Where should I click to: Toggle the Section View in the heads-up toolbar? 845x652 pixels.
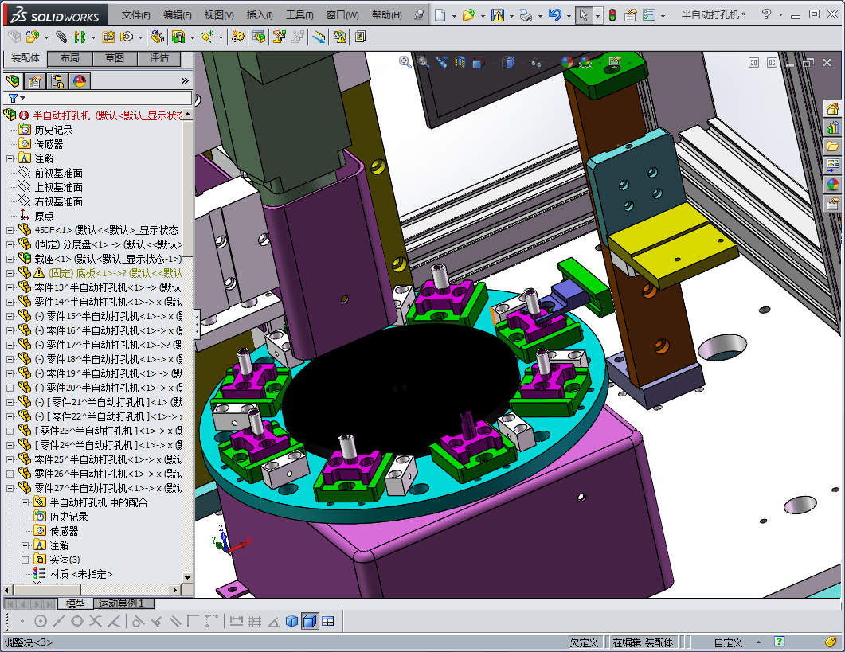460,62
